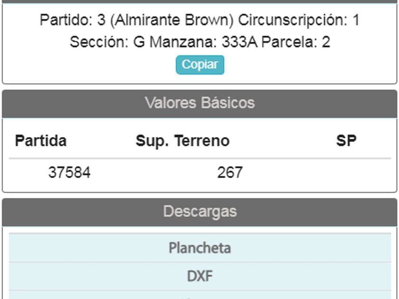Download the Plancheta file
399x299 pixels.
click(199, 248)
